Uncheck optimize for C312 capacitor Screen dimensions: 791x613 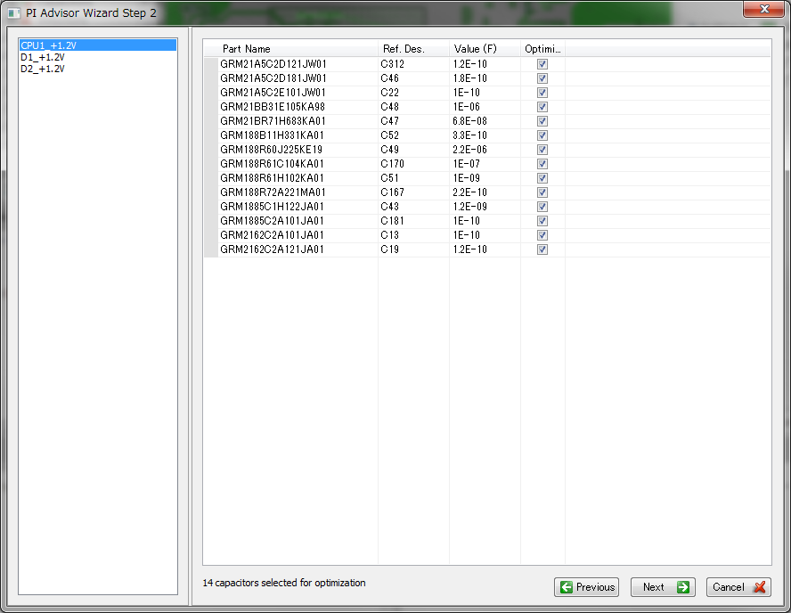[542, 64]
